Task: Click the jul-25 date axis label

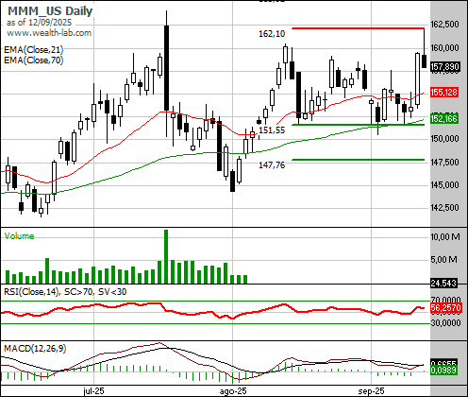Action: (x=93, y=391)
